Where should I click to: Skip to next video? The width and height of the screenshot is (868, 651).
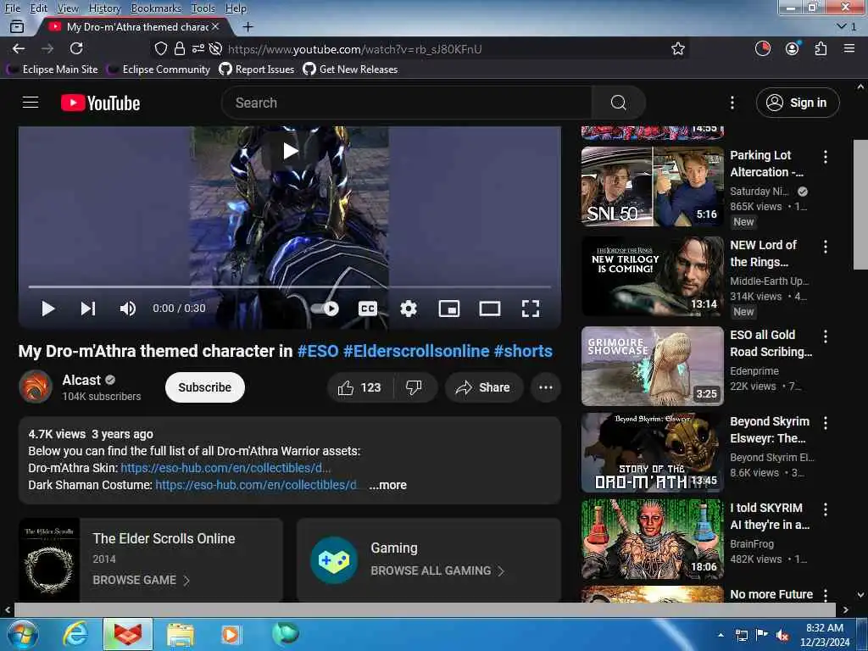[88, 309]
